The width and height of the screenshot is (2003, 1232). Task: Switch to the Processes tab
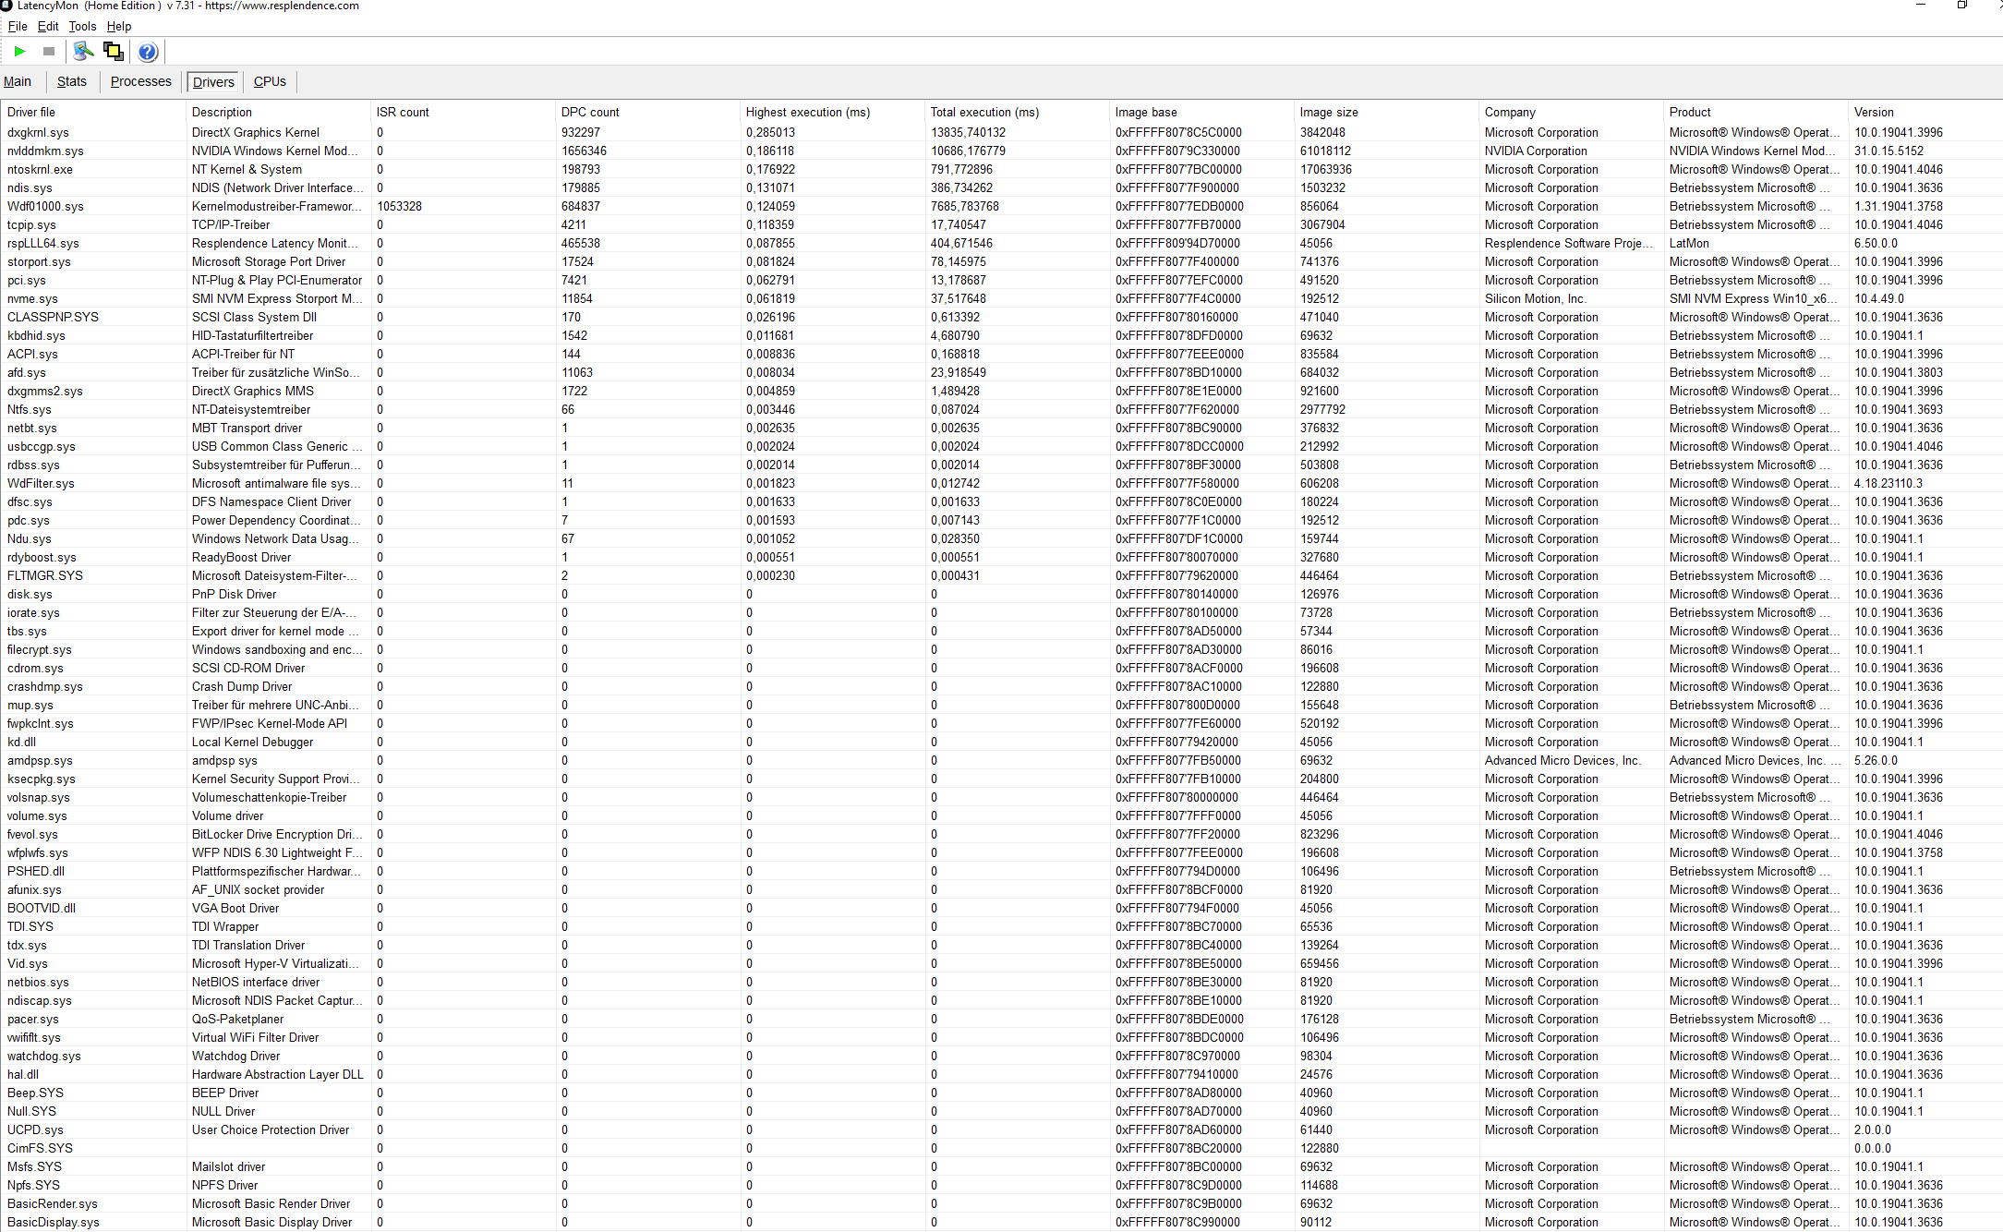pos(140,81)
